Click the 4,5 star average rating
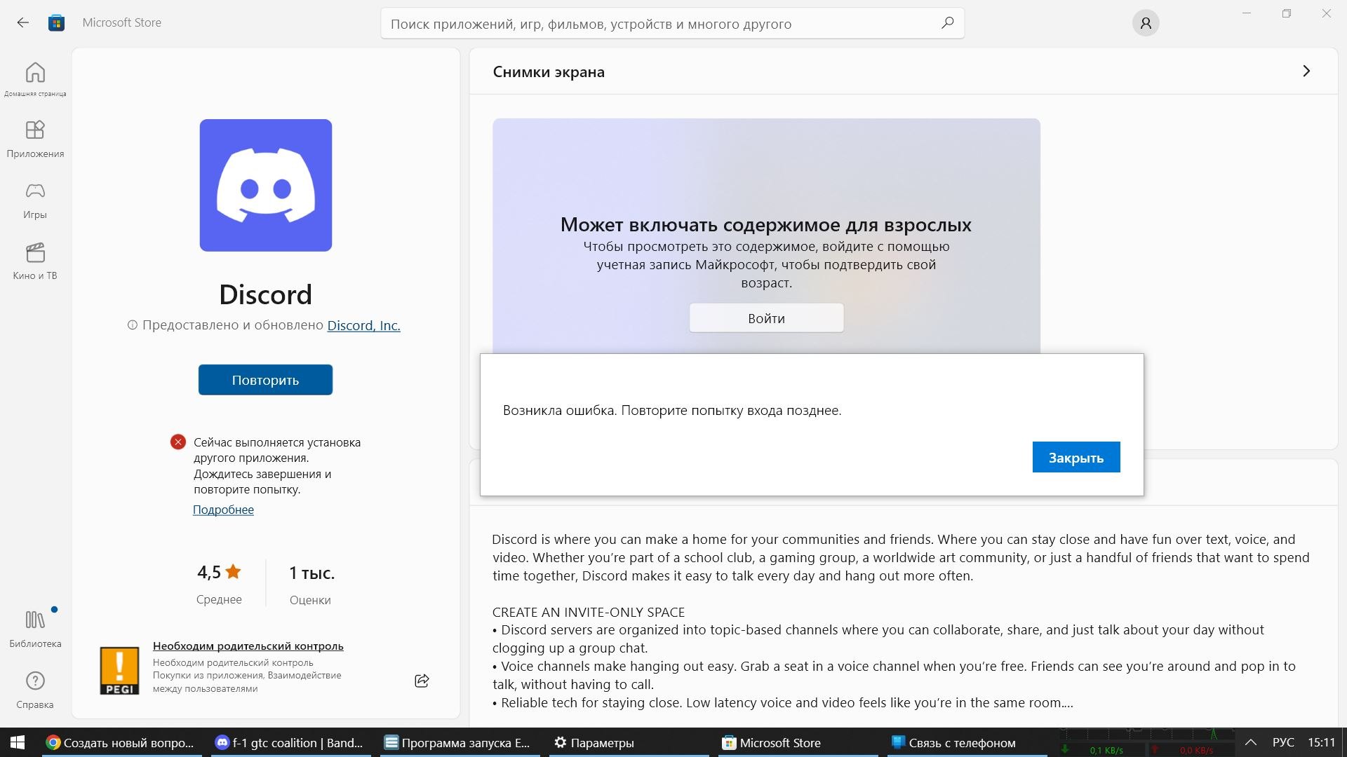The width and height of the screenshot is (1347, 757). (x=219, y=573)
